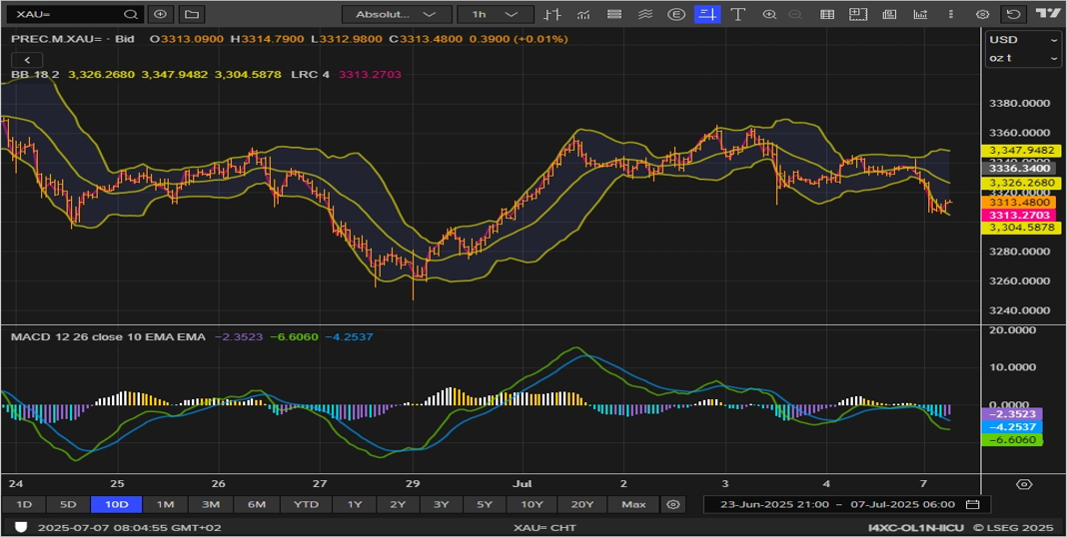Viewport: 1067px width, 537px height.
Task: Click the yellow 3,347.9482 price tag
Action: pos(1020,151)
